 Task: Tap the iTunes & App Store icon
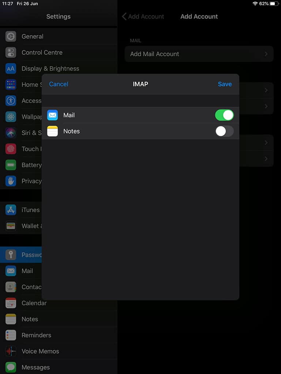click(11, 210)
